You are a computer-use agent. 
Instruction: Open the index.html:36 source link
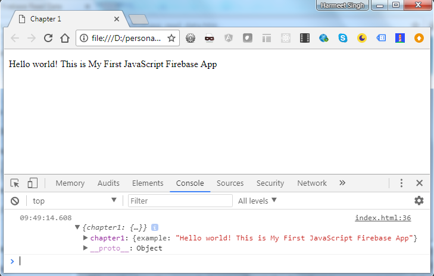(x=383, y=218)
